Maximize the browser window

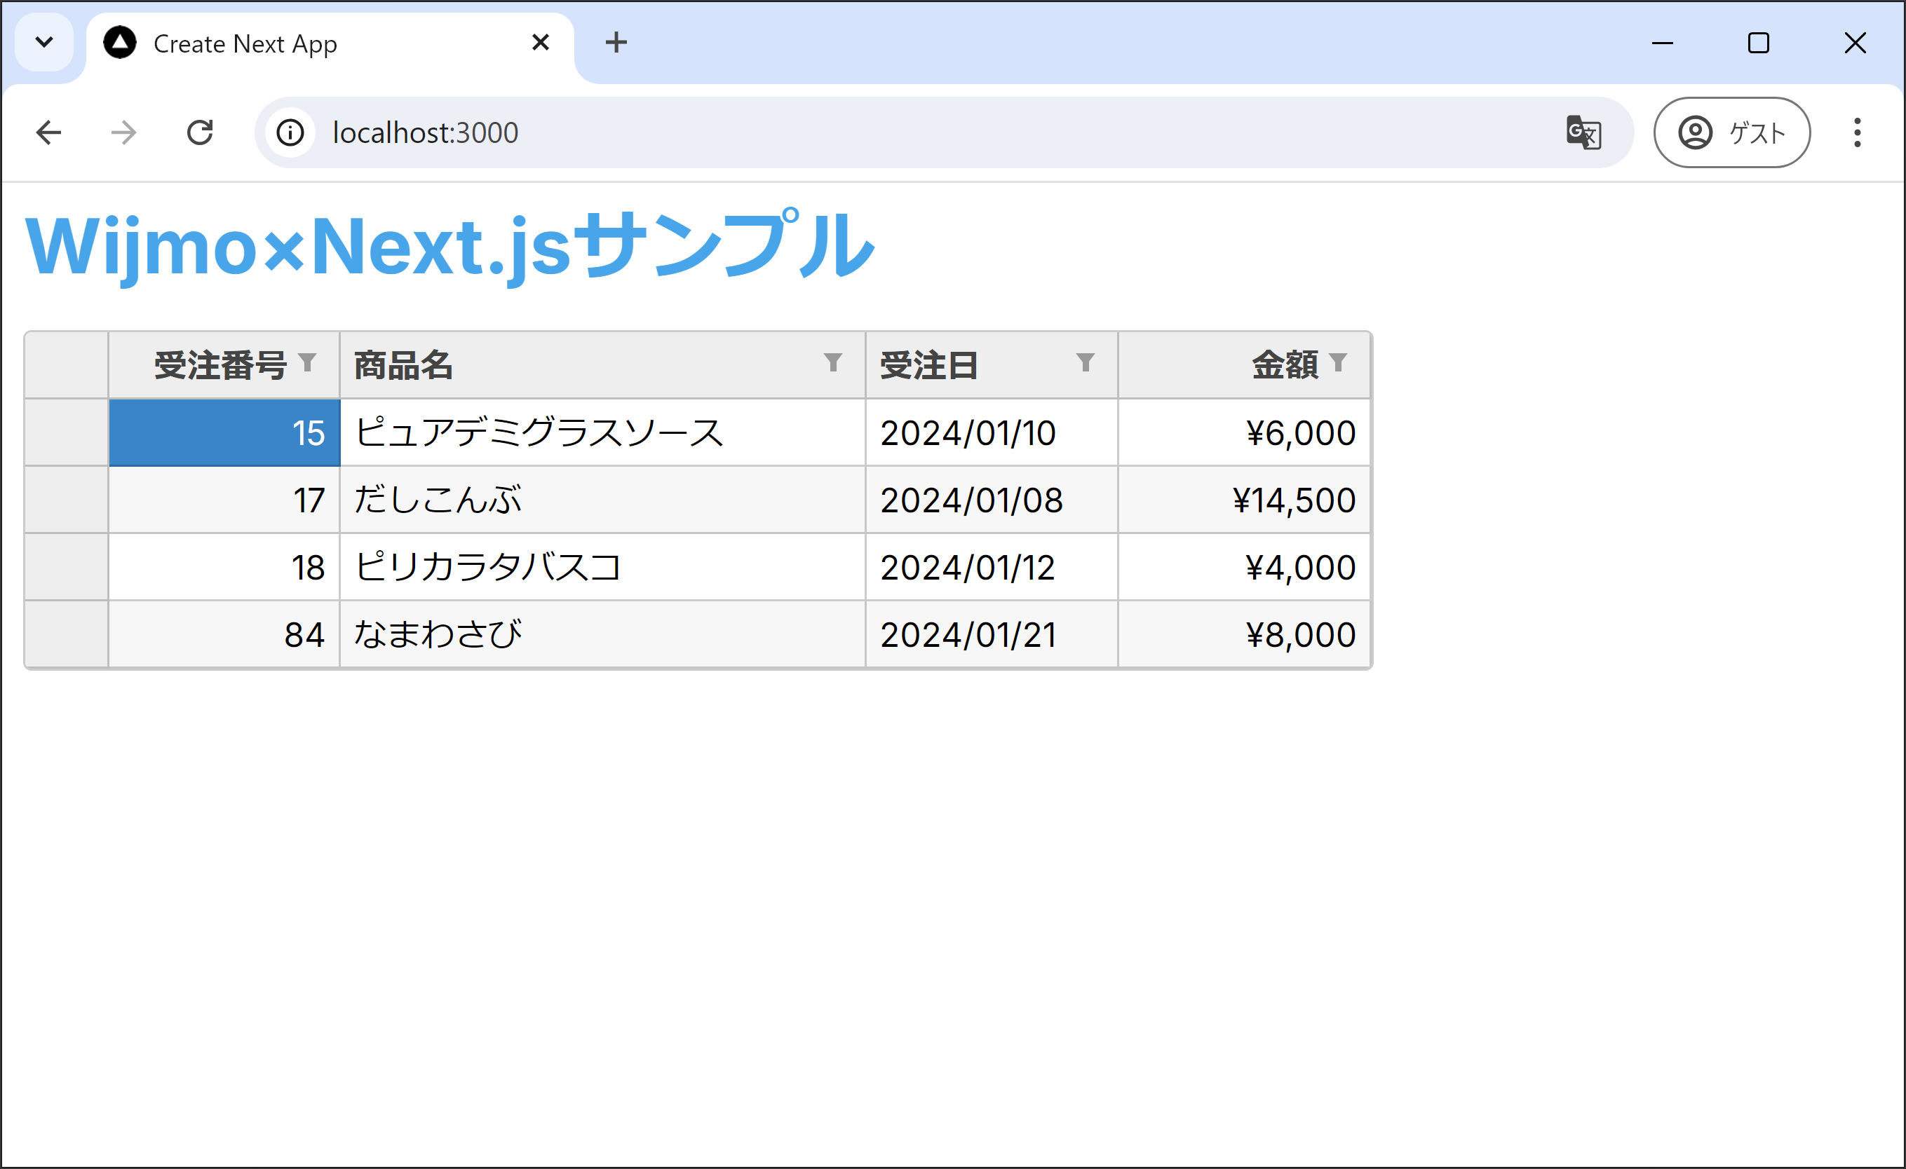[1758, 43]
